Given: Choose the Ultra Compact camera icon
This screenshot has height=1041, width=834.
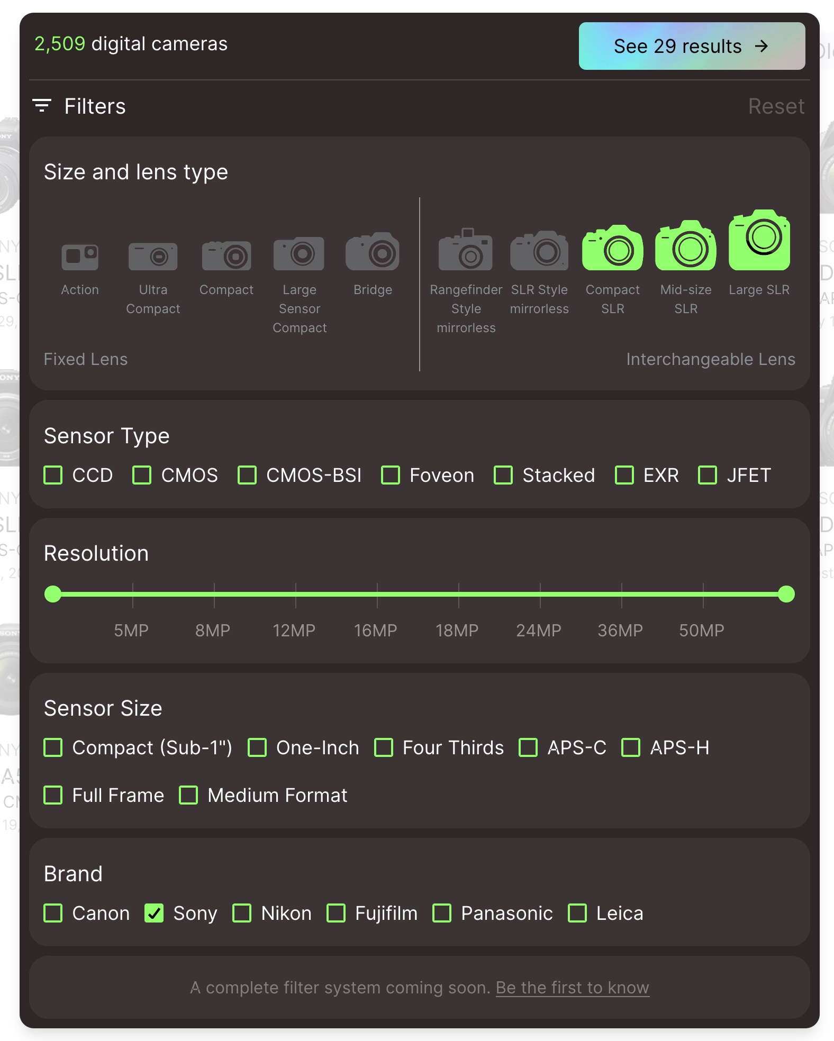Looking at the screenshot, I should 153,257.
